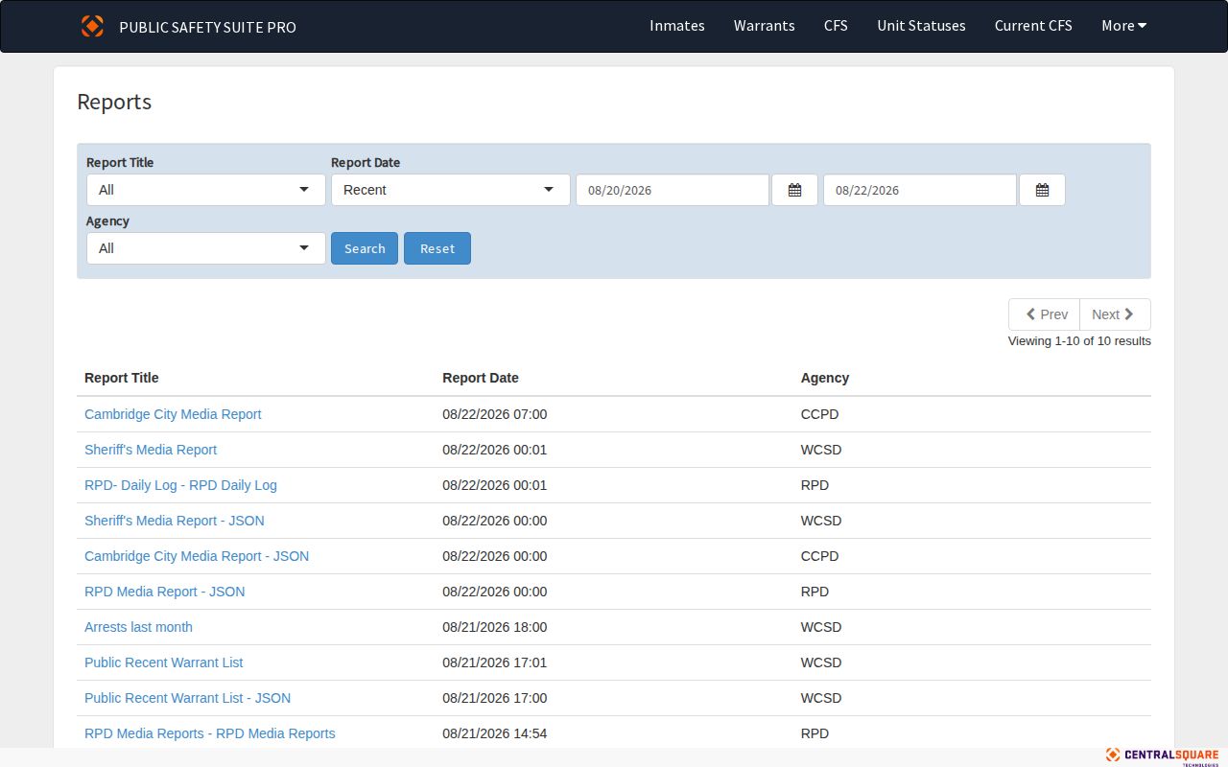The width and height of the screenshot is (1228, 767).
Task: Open the end date calendar picker
Action: [1042, 190]
